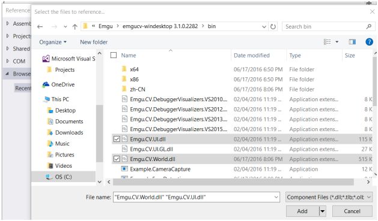Sort by Date modified column
The width and height of the screenshot is (378, 221).
(x=252, y=56)
